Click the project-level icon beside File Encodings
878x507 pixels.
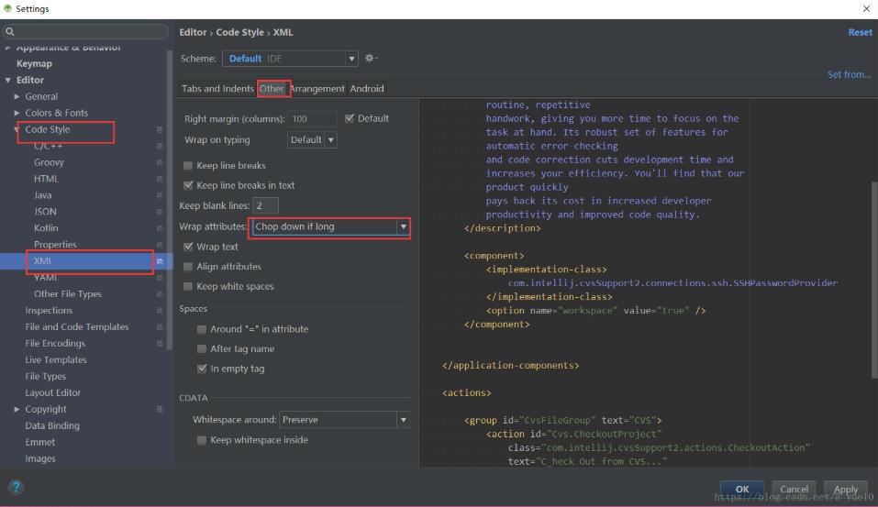pos(160,344)
